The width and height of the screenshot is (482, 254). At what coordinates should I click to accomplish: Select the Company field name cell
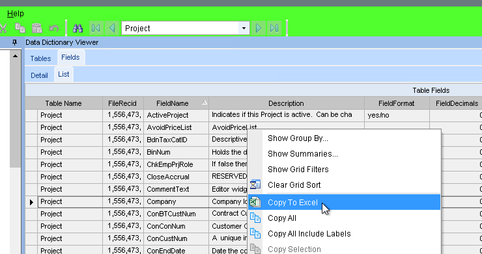click(176, 201)
